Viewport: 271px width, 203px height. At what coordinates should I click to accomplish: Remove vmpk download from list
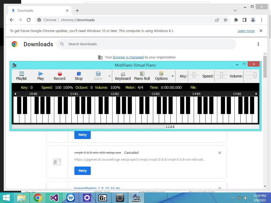click(219, 153)
